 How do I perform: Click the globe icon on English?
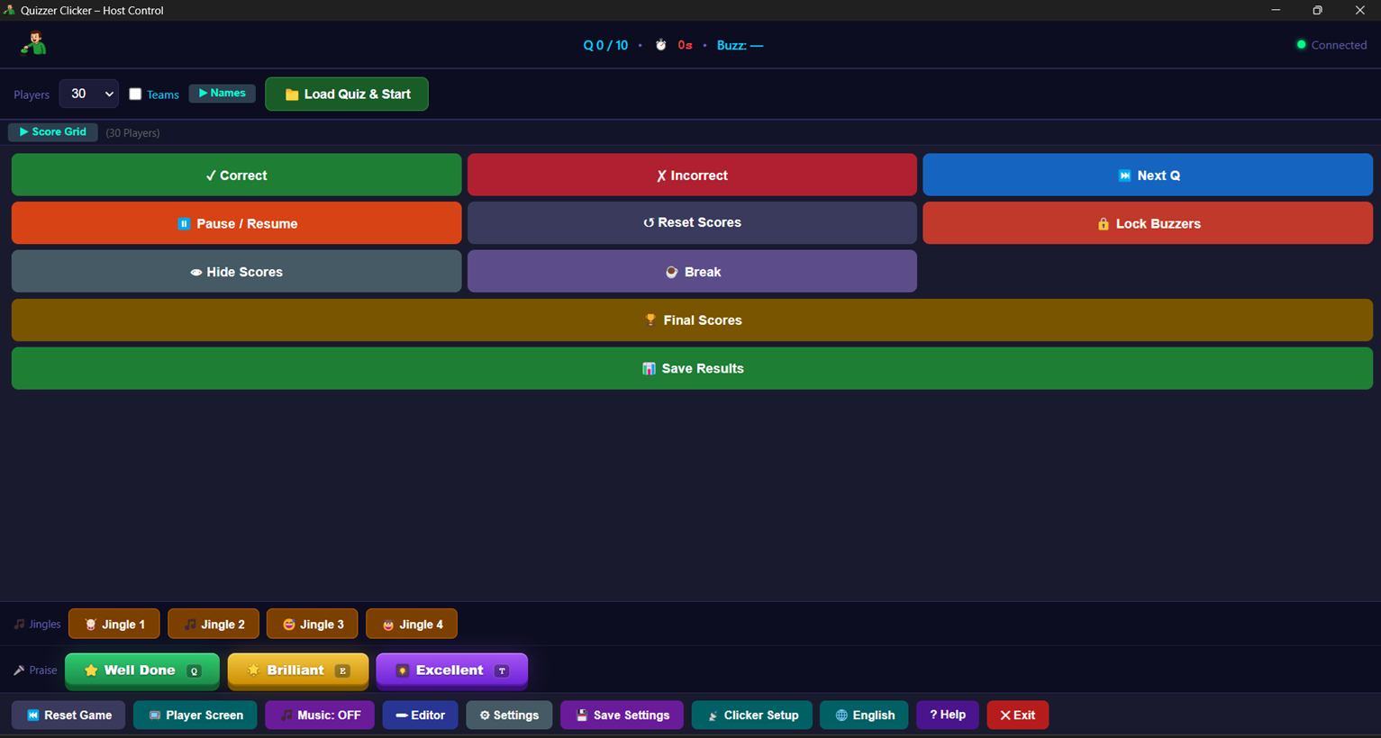coord(841,715)
